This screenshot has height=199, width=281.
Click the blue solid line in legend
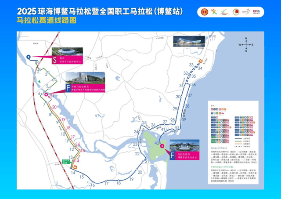pyautogui.click(x=238, y=138)
